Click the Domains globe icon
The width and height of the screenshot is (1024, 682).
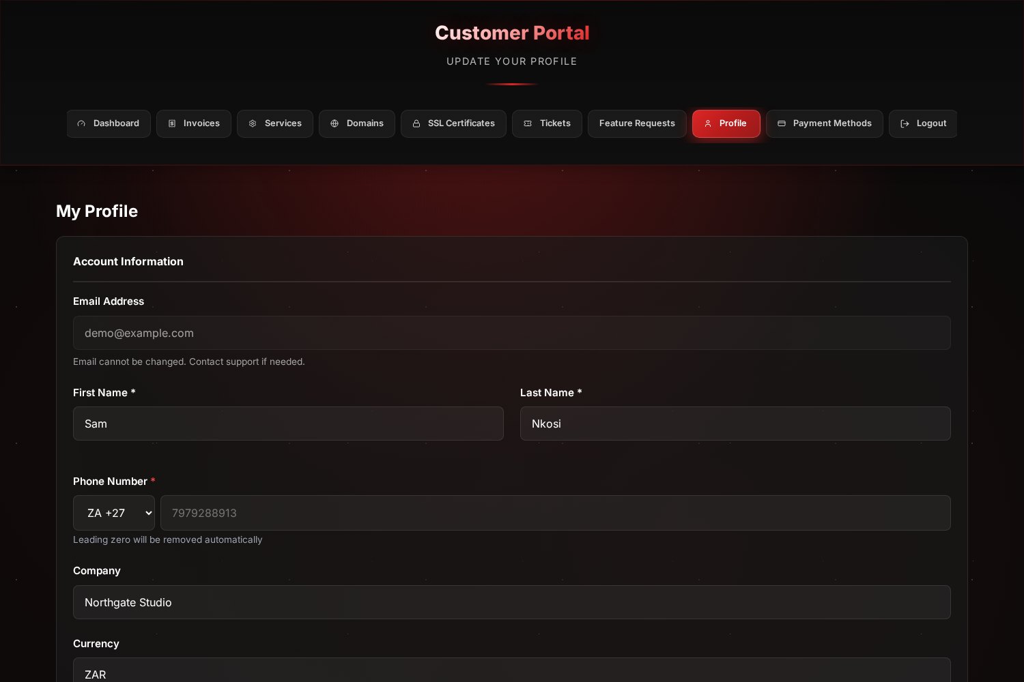tap(335, 123)
